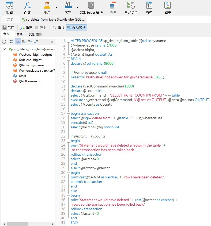Image resolution: width=211 pixels, height=226 pixels.
Task: Open the 函数 (Functions) toolbar icon
Action: pyautogui.click(x=27, y=8)
